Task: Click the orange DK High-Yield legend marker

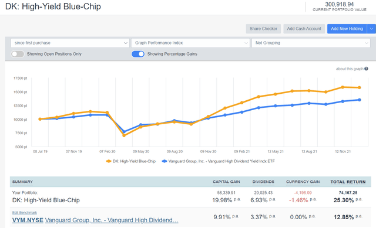Action: (x=109, y=161)
